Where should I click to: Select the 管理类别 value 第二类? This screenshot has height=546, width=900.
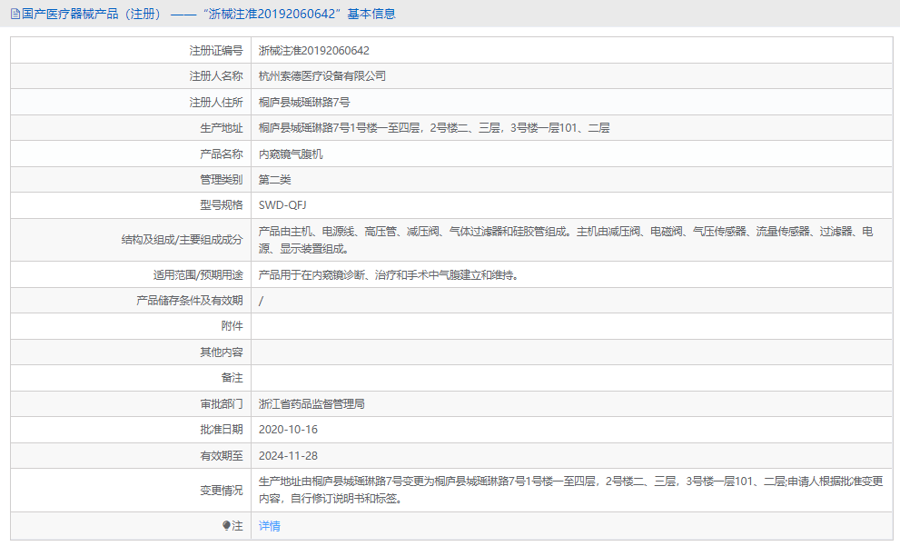pos(274,179)
